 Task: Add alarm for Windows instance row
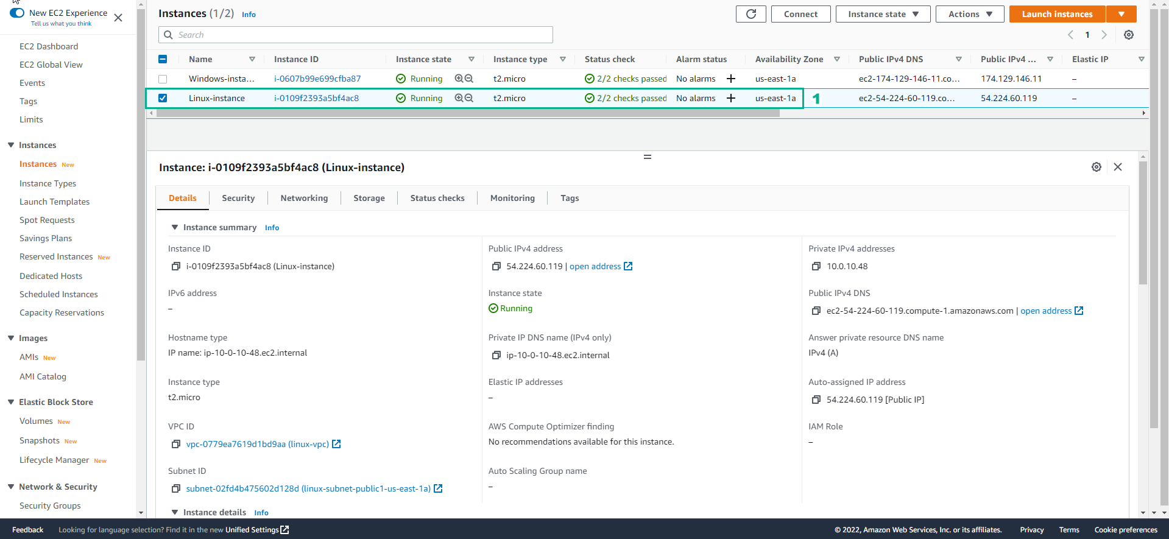(x=731, y=79)
